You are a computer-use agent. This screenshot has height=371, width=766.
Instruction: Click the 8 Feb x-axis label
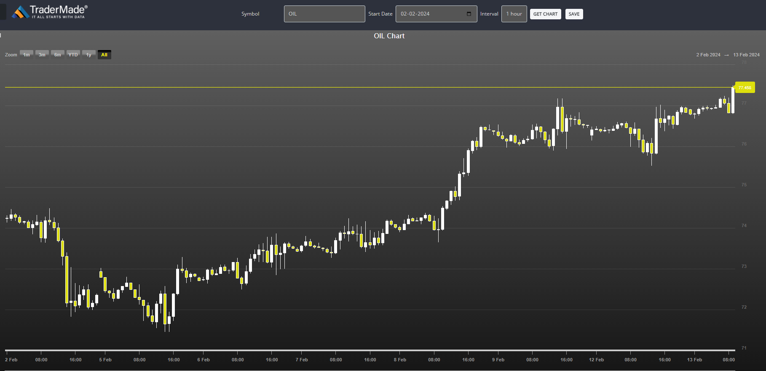point(400,360)
